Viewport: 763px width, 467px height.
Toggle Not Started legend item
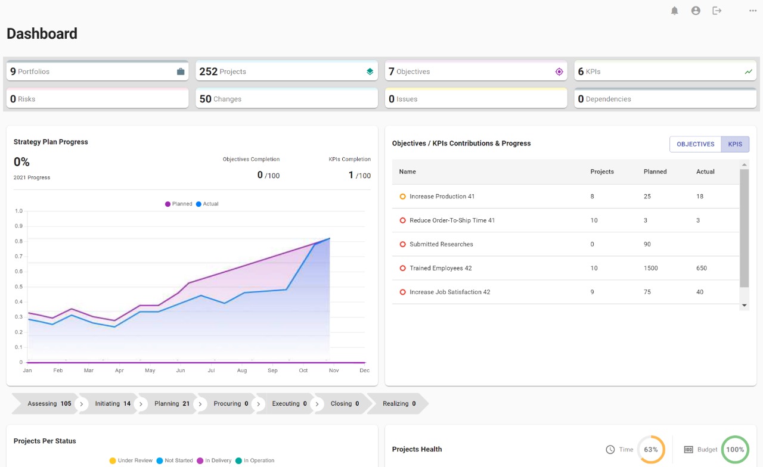[x=175, y=460]
